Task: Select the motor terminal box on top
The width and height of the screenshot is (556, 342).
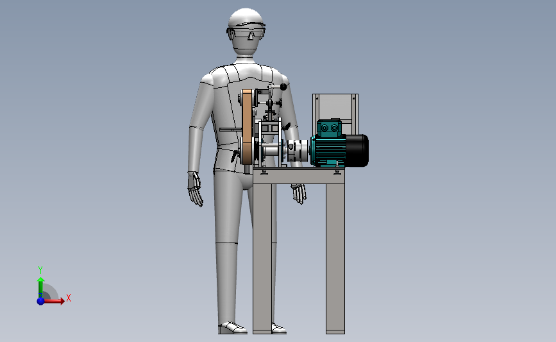Action: coord(329,128)
